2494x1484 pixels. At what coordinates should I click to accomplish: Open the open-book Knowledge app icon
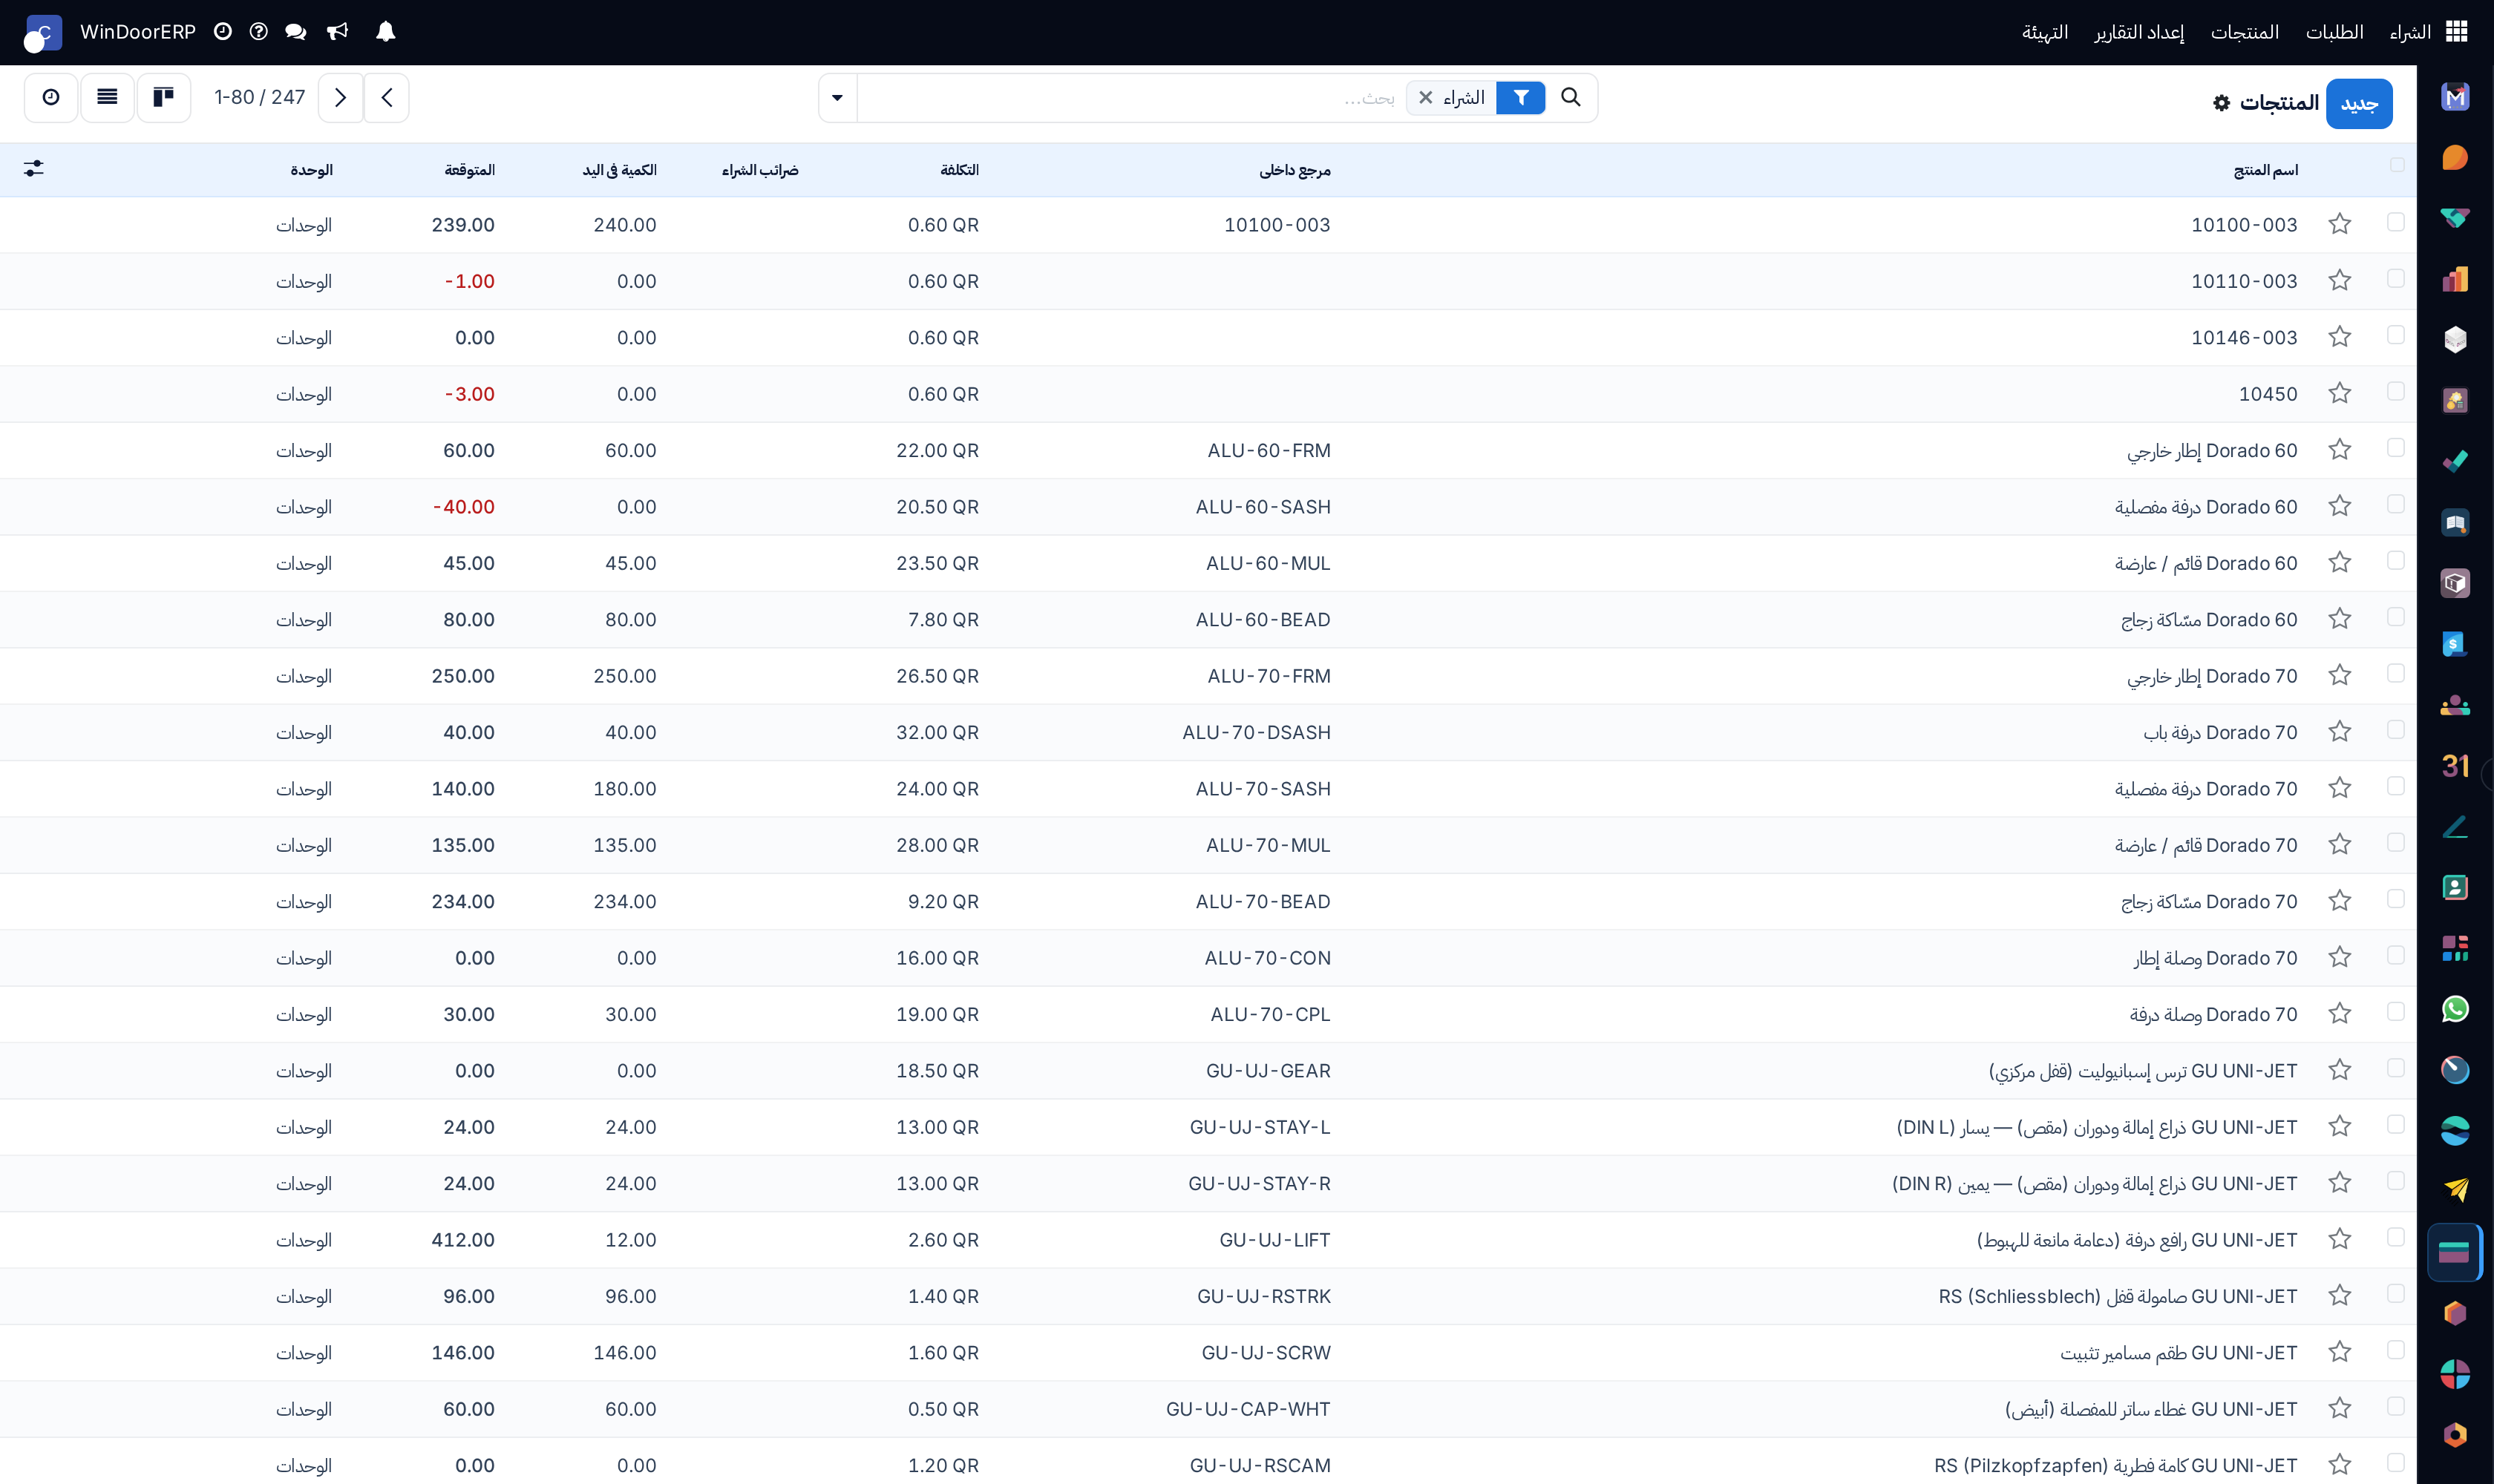pyautogui.click(x=2455, y=523)
